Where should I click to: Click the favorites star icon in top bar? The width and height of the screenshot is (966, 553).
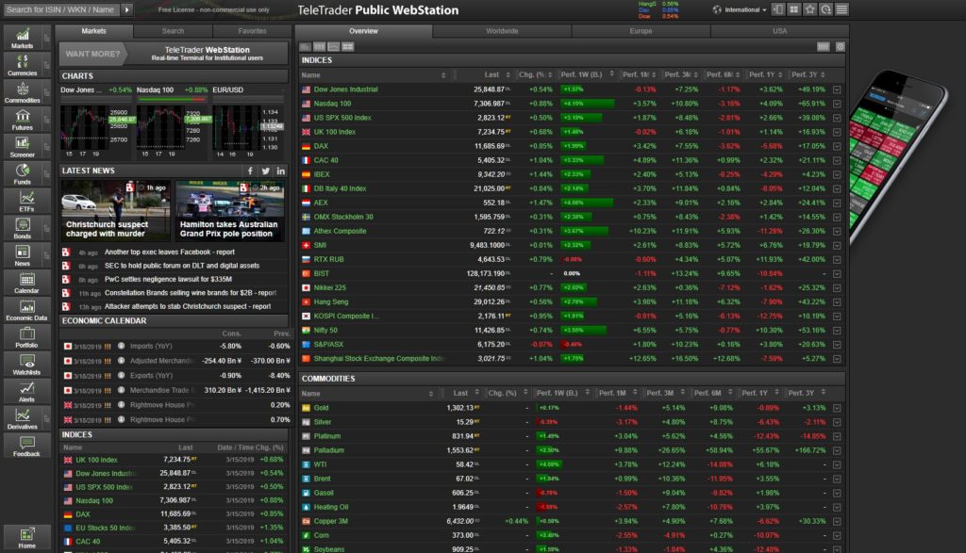[x=809, y=9]
